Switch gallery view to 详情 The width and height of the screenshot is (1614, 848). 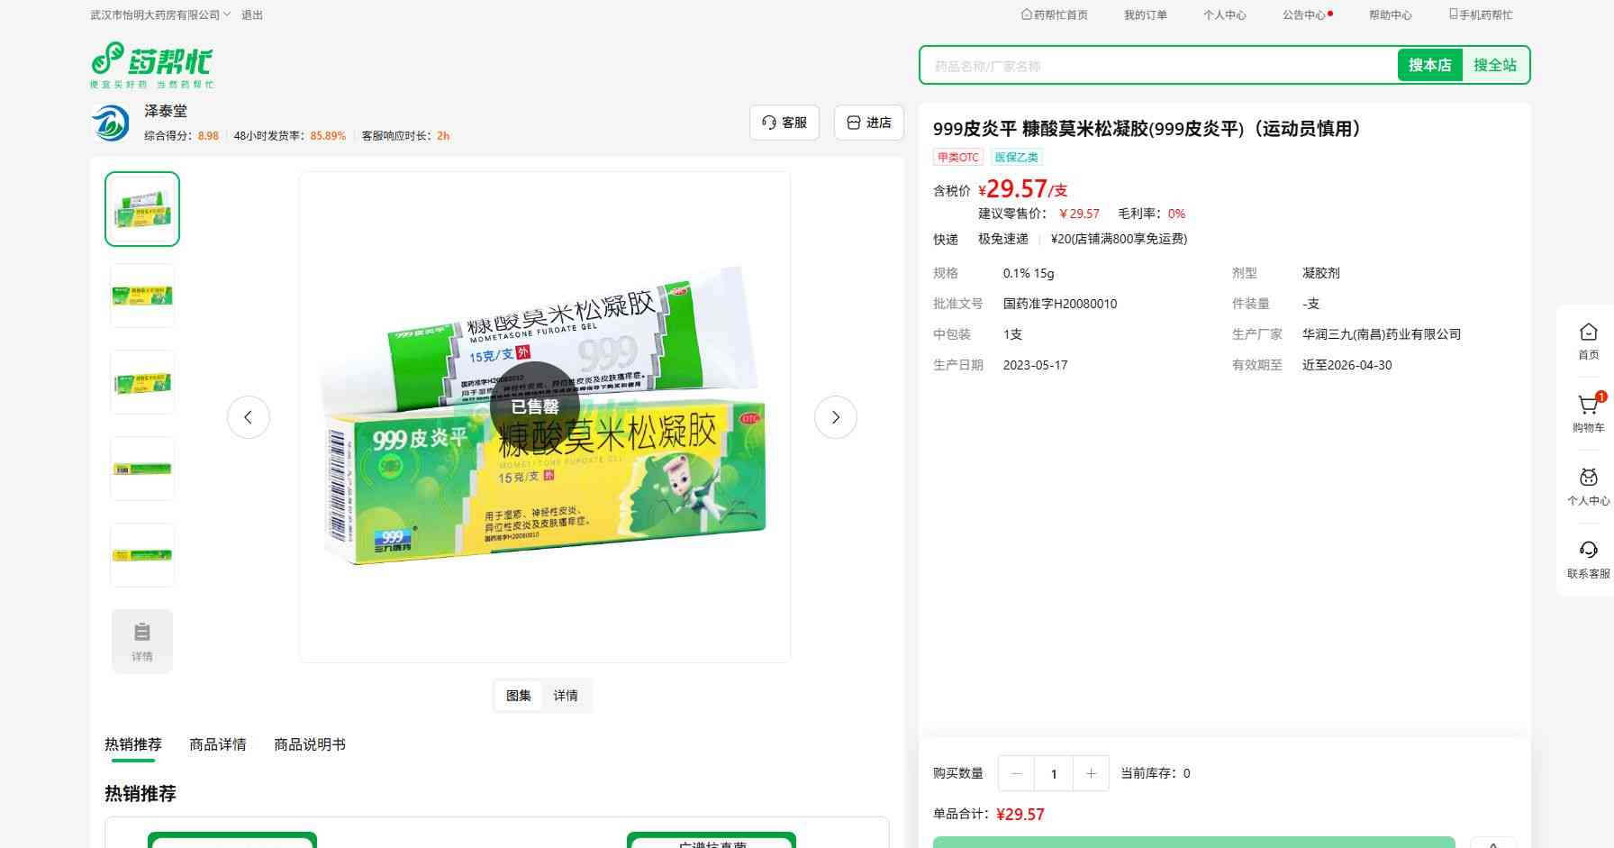(x=566, y=696)
